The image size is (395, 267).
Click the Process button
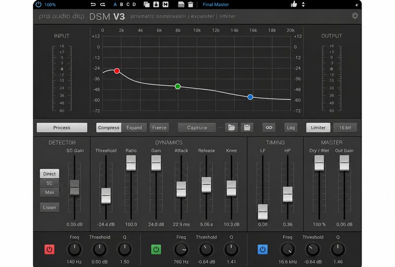[62, 128]
